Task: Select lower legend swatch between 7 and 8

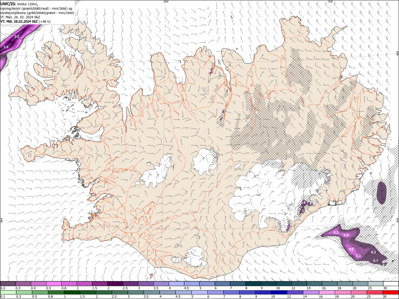Action: coord(231,292)
